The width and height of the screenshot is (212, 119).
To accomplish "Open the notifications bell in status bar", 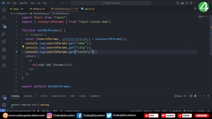I will (x=208, y=111).
